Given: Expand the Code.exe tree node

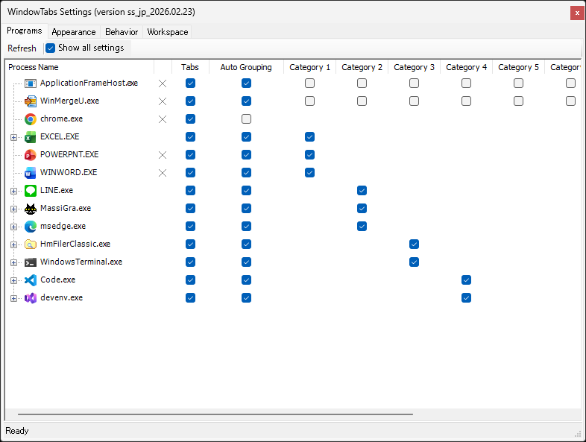Looking at the screenshot, I should (x=14, y=280).
